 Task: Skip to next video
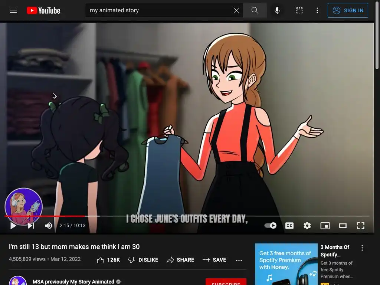click(x=31, y=226)
